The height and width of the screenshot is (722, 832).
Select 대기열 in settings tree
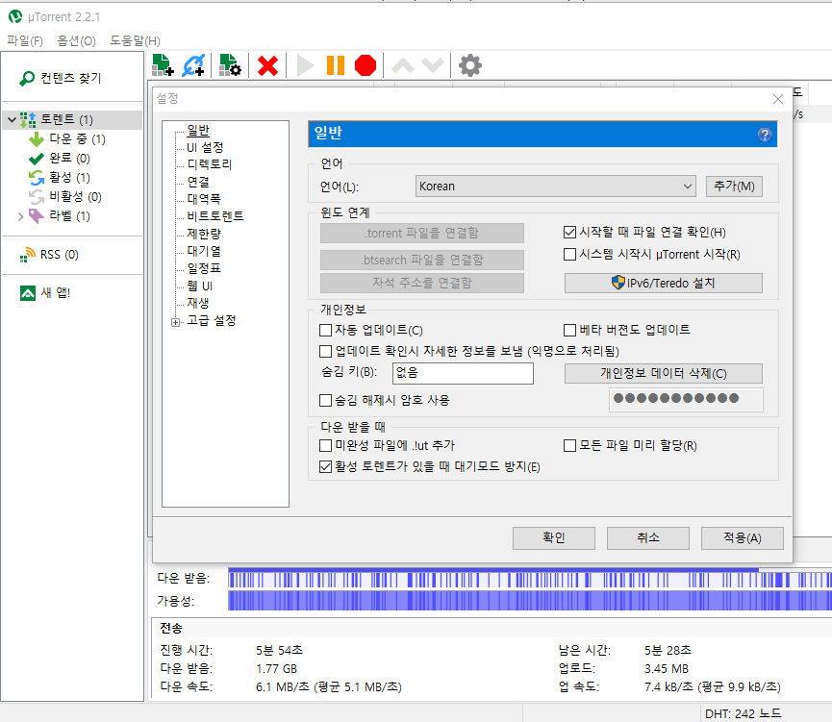(204, 251)
